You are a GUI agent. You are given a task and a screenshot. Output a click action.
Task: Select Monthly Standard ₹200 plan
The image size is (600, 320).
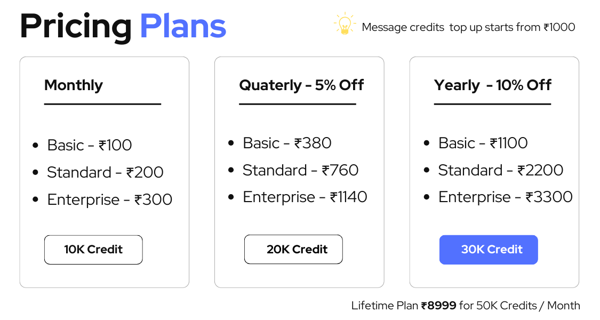pyautogui.click(x=105, y=172)
